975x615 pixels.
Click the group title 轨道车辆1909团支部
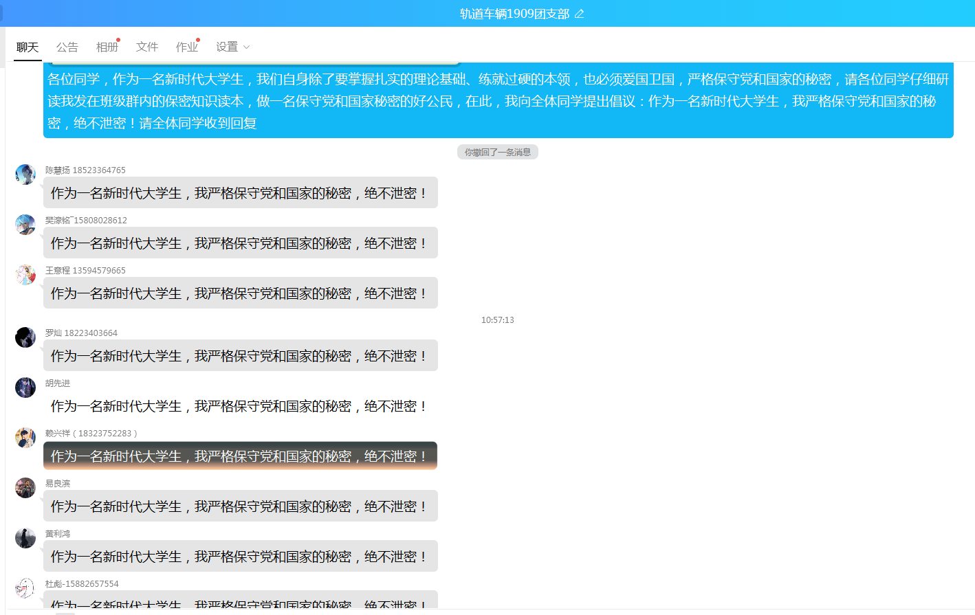point(514,14)
